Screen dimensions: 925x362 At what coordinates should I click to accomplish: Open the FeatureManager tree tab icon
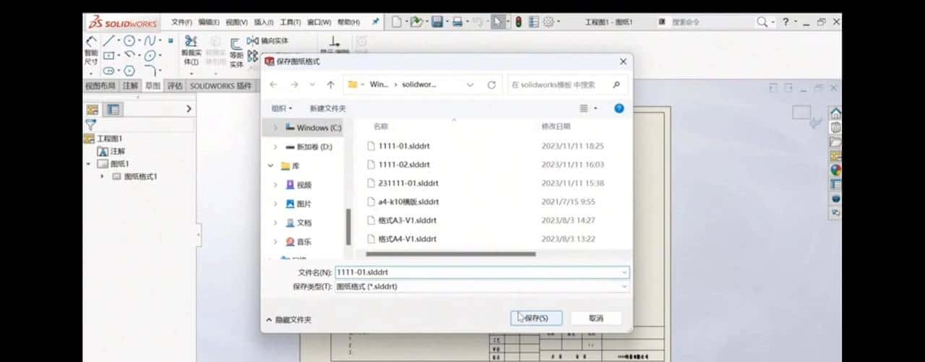pyautogui.click(x=92, y=109)
